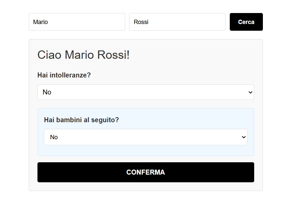Click the 'Ciao Mario Rossi!' greeting heading

click(x=84, y=55)
